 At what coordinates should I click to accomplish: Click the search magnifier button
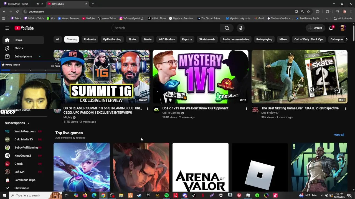click(227, 28)
